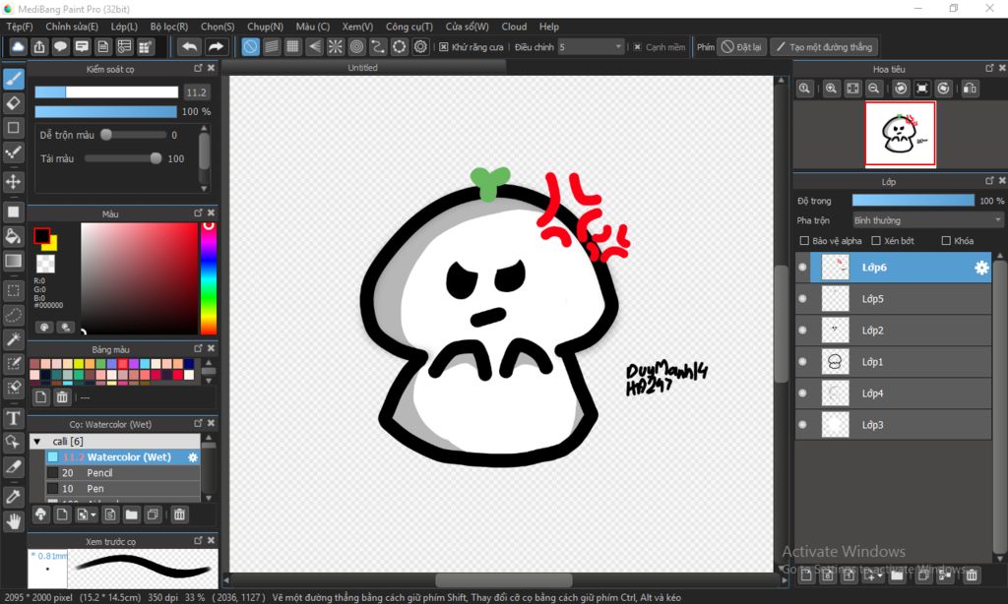
Task: Open settings gear of Watercolor (Wet) brush
Action: coord(192,457)
